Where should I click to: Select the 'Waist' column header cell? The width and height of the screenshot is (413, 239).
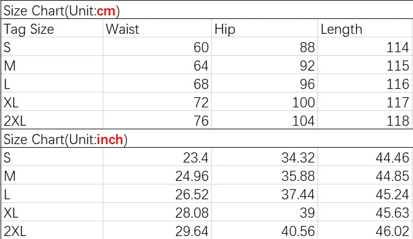tap(157, 28)
